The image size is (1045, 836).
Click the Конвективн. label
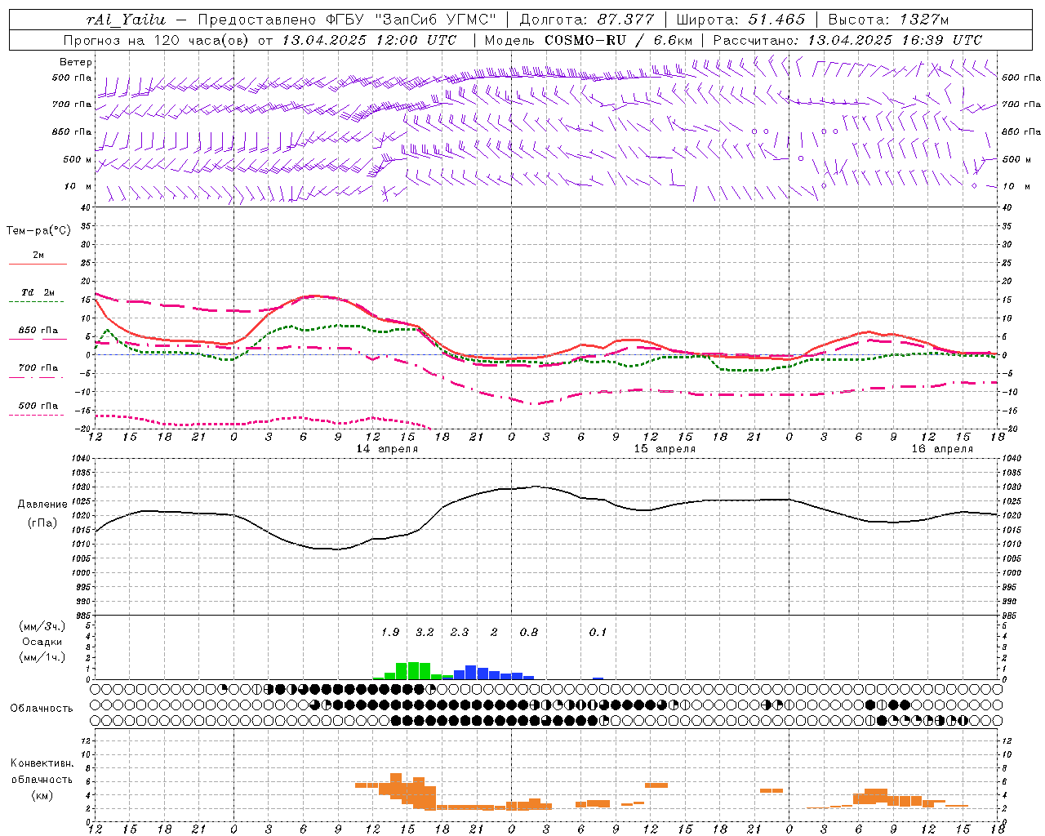point(42,763)
